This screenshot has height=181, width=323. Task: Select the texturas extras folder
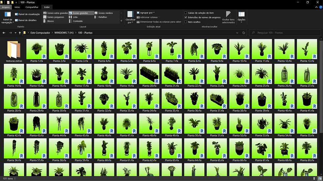14,51
